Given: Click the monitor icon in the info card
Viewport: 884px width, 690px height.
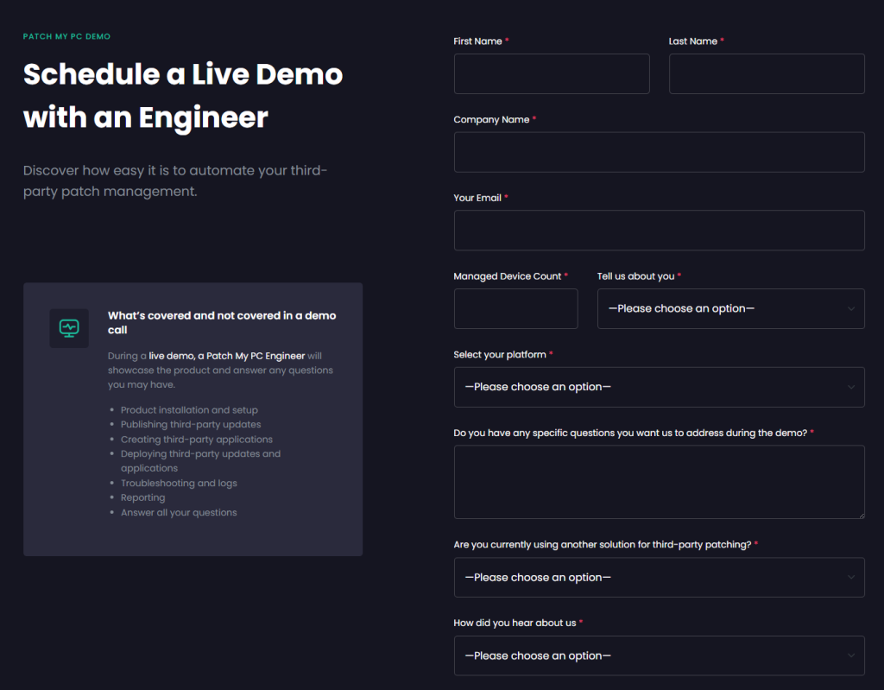Looking at the screenshot, I should (69, 328).
